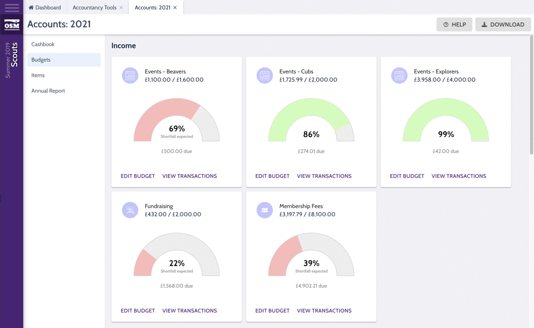
Task: Close the Accounts: 2021 tab
Action: point(175,8)
